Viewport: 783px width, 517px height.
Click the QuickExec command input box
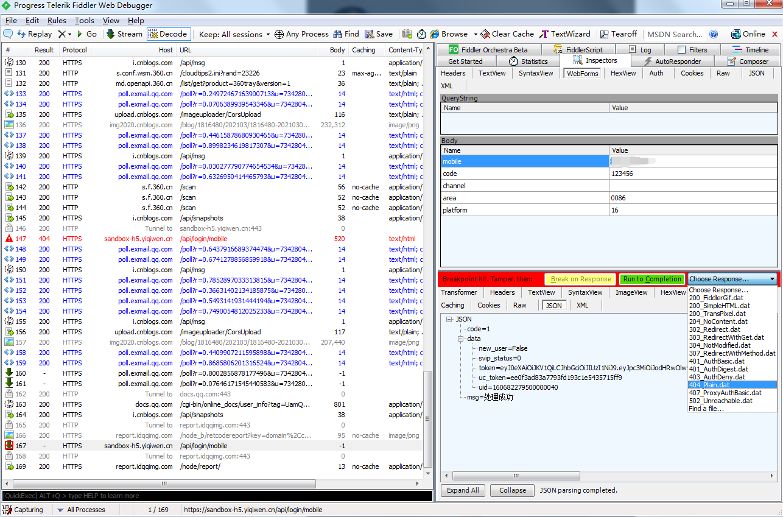click(x=217, y=496)
